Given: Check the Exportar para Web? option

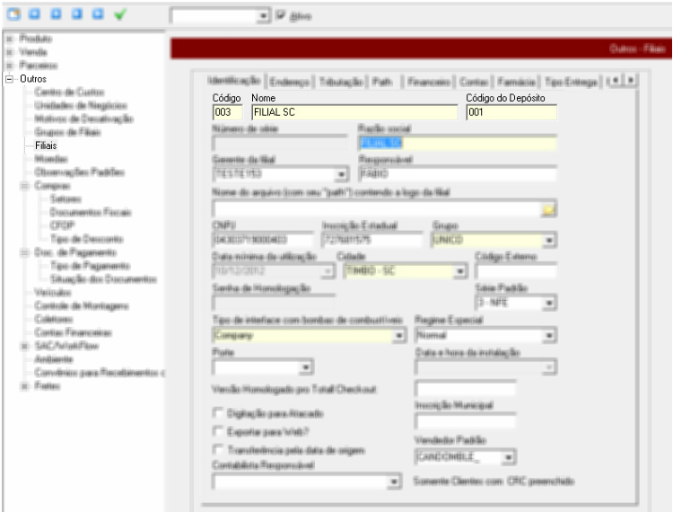Looking at the screenshot, I should [218, 431].
